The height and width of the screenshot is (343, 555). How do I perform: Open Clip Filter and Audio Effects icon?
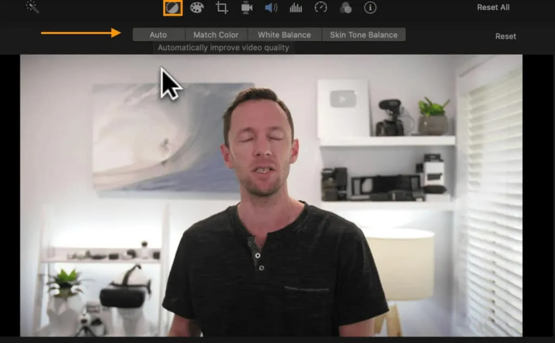(345, 8)
